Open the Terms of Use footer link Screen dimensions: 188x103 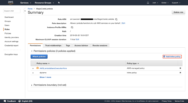point(179,101)
